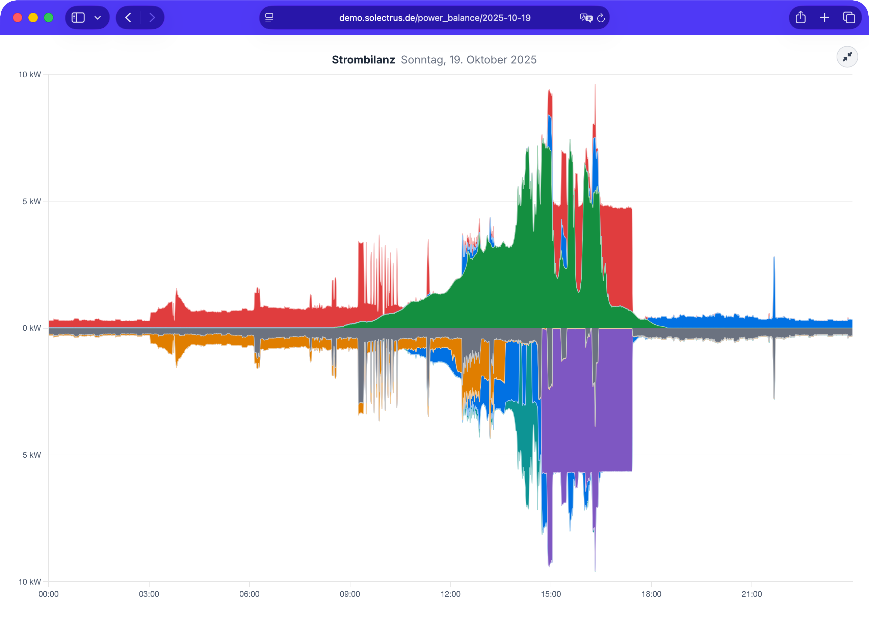Click the Strombilanz chart title
The width and height of the screenshot is (869, 617).
pyautogui.click(x=363, y=60)
